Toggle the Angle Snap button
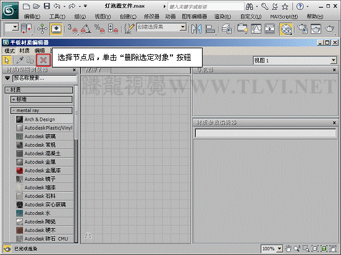The width and height of the screenshot is (341, 255). click(86, 28)
